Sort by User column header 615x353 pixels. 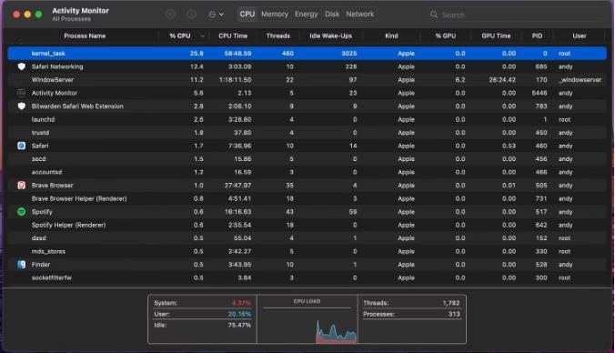[x=580, y=35]
